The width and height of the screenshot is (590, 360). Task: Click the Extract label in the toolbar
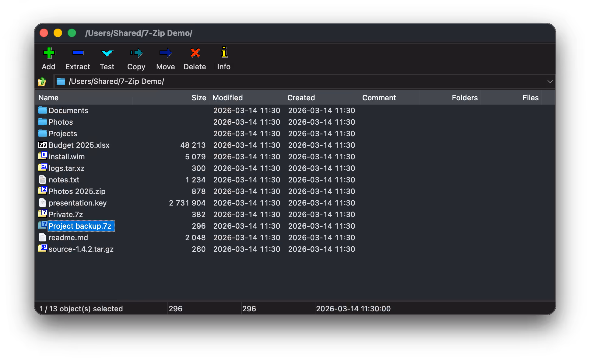pos(78,67)
